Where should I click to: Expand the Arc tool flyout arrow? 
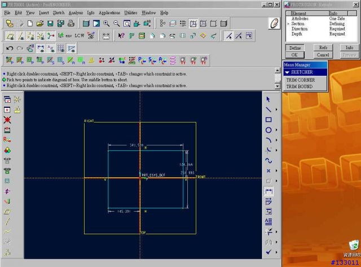(x=276, y=140)
